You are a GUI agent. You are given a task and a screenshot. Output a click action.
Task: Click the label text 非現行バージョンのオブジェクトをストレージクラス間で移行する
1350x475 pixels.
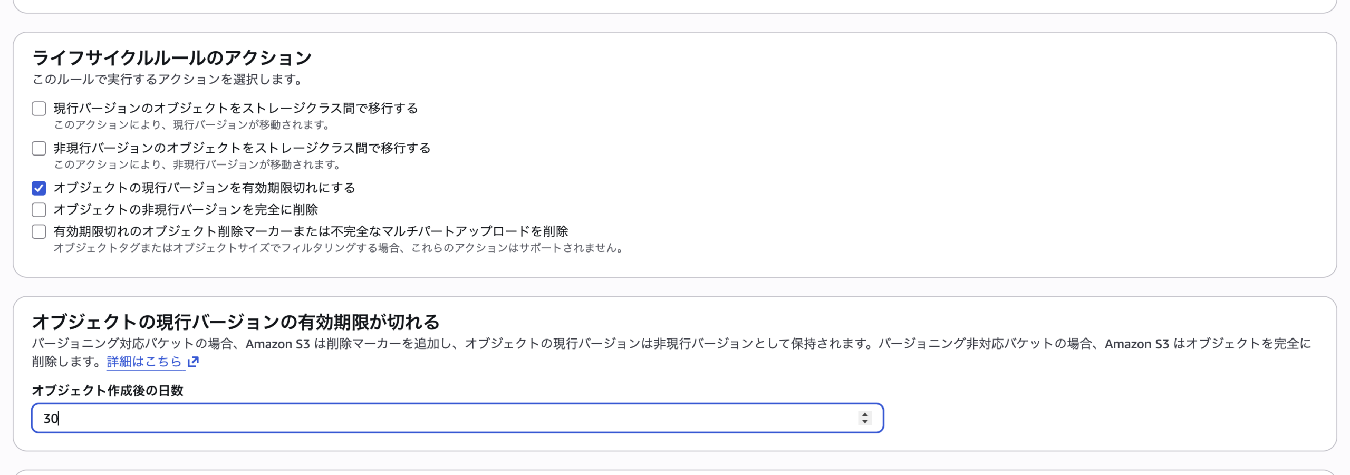coord(242,149)
